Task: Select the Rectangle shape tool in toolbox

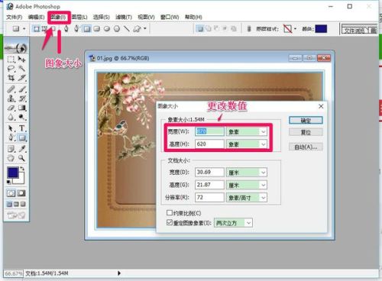Action: tap(22, 137)
